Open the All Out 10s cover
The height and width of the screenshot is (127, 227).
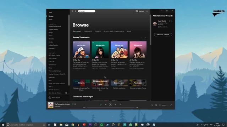(x=81, y=50)
